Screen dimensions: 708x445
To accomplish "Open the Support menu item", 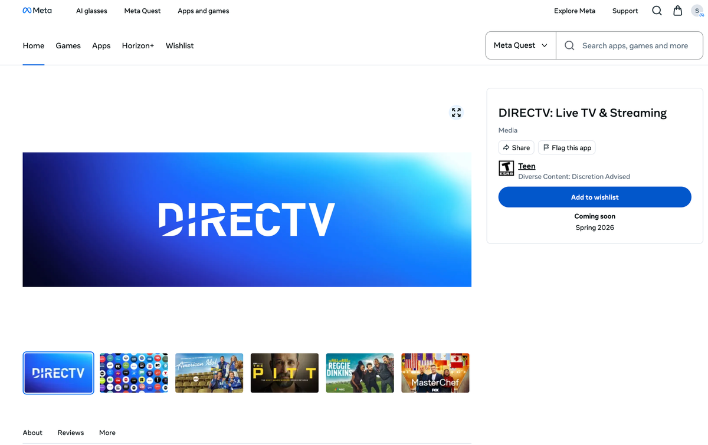I will pyautogui.click(x=625, y=11).
